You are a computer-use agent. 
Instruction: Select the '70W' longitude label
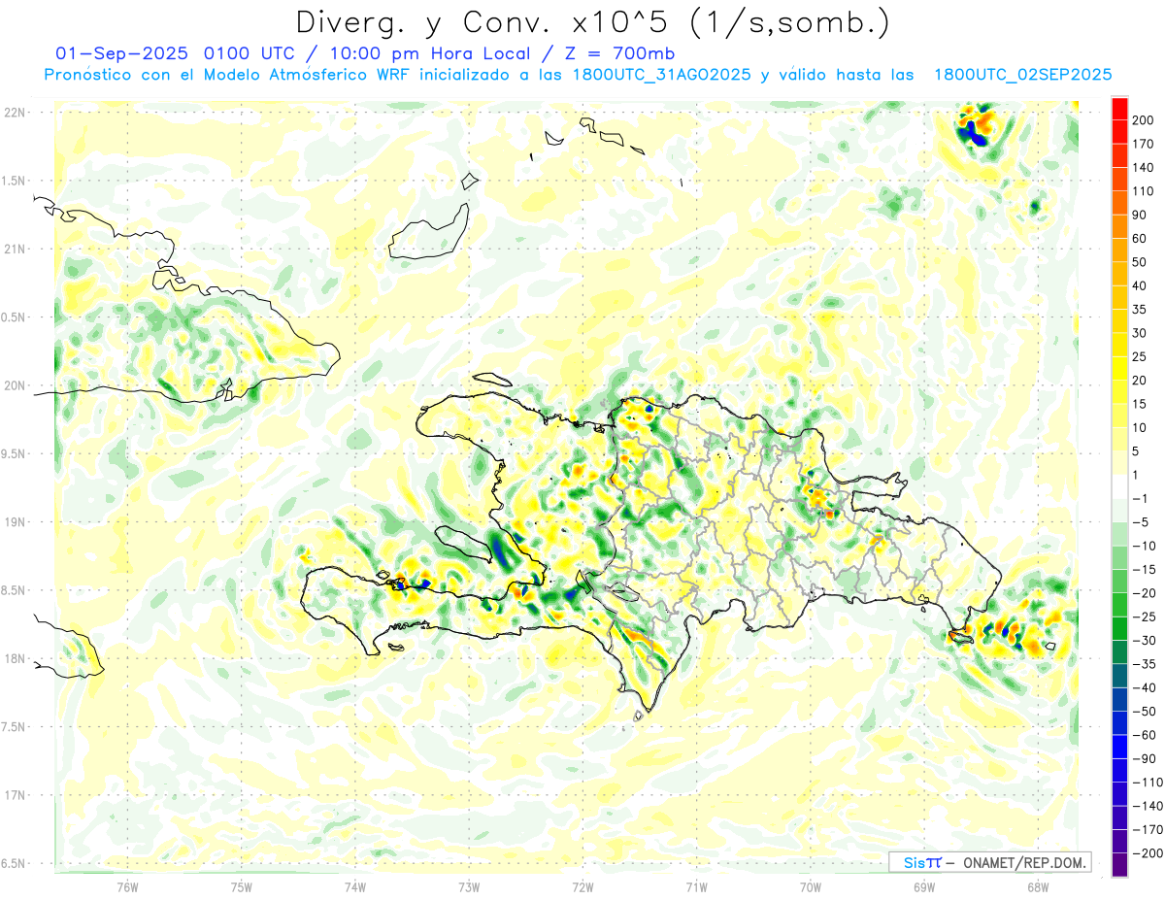tap(811, 886)
